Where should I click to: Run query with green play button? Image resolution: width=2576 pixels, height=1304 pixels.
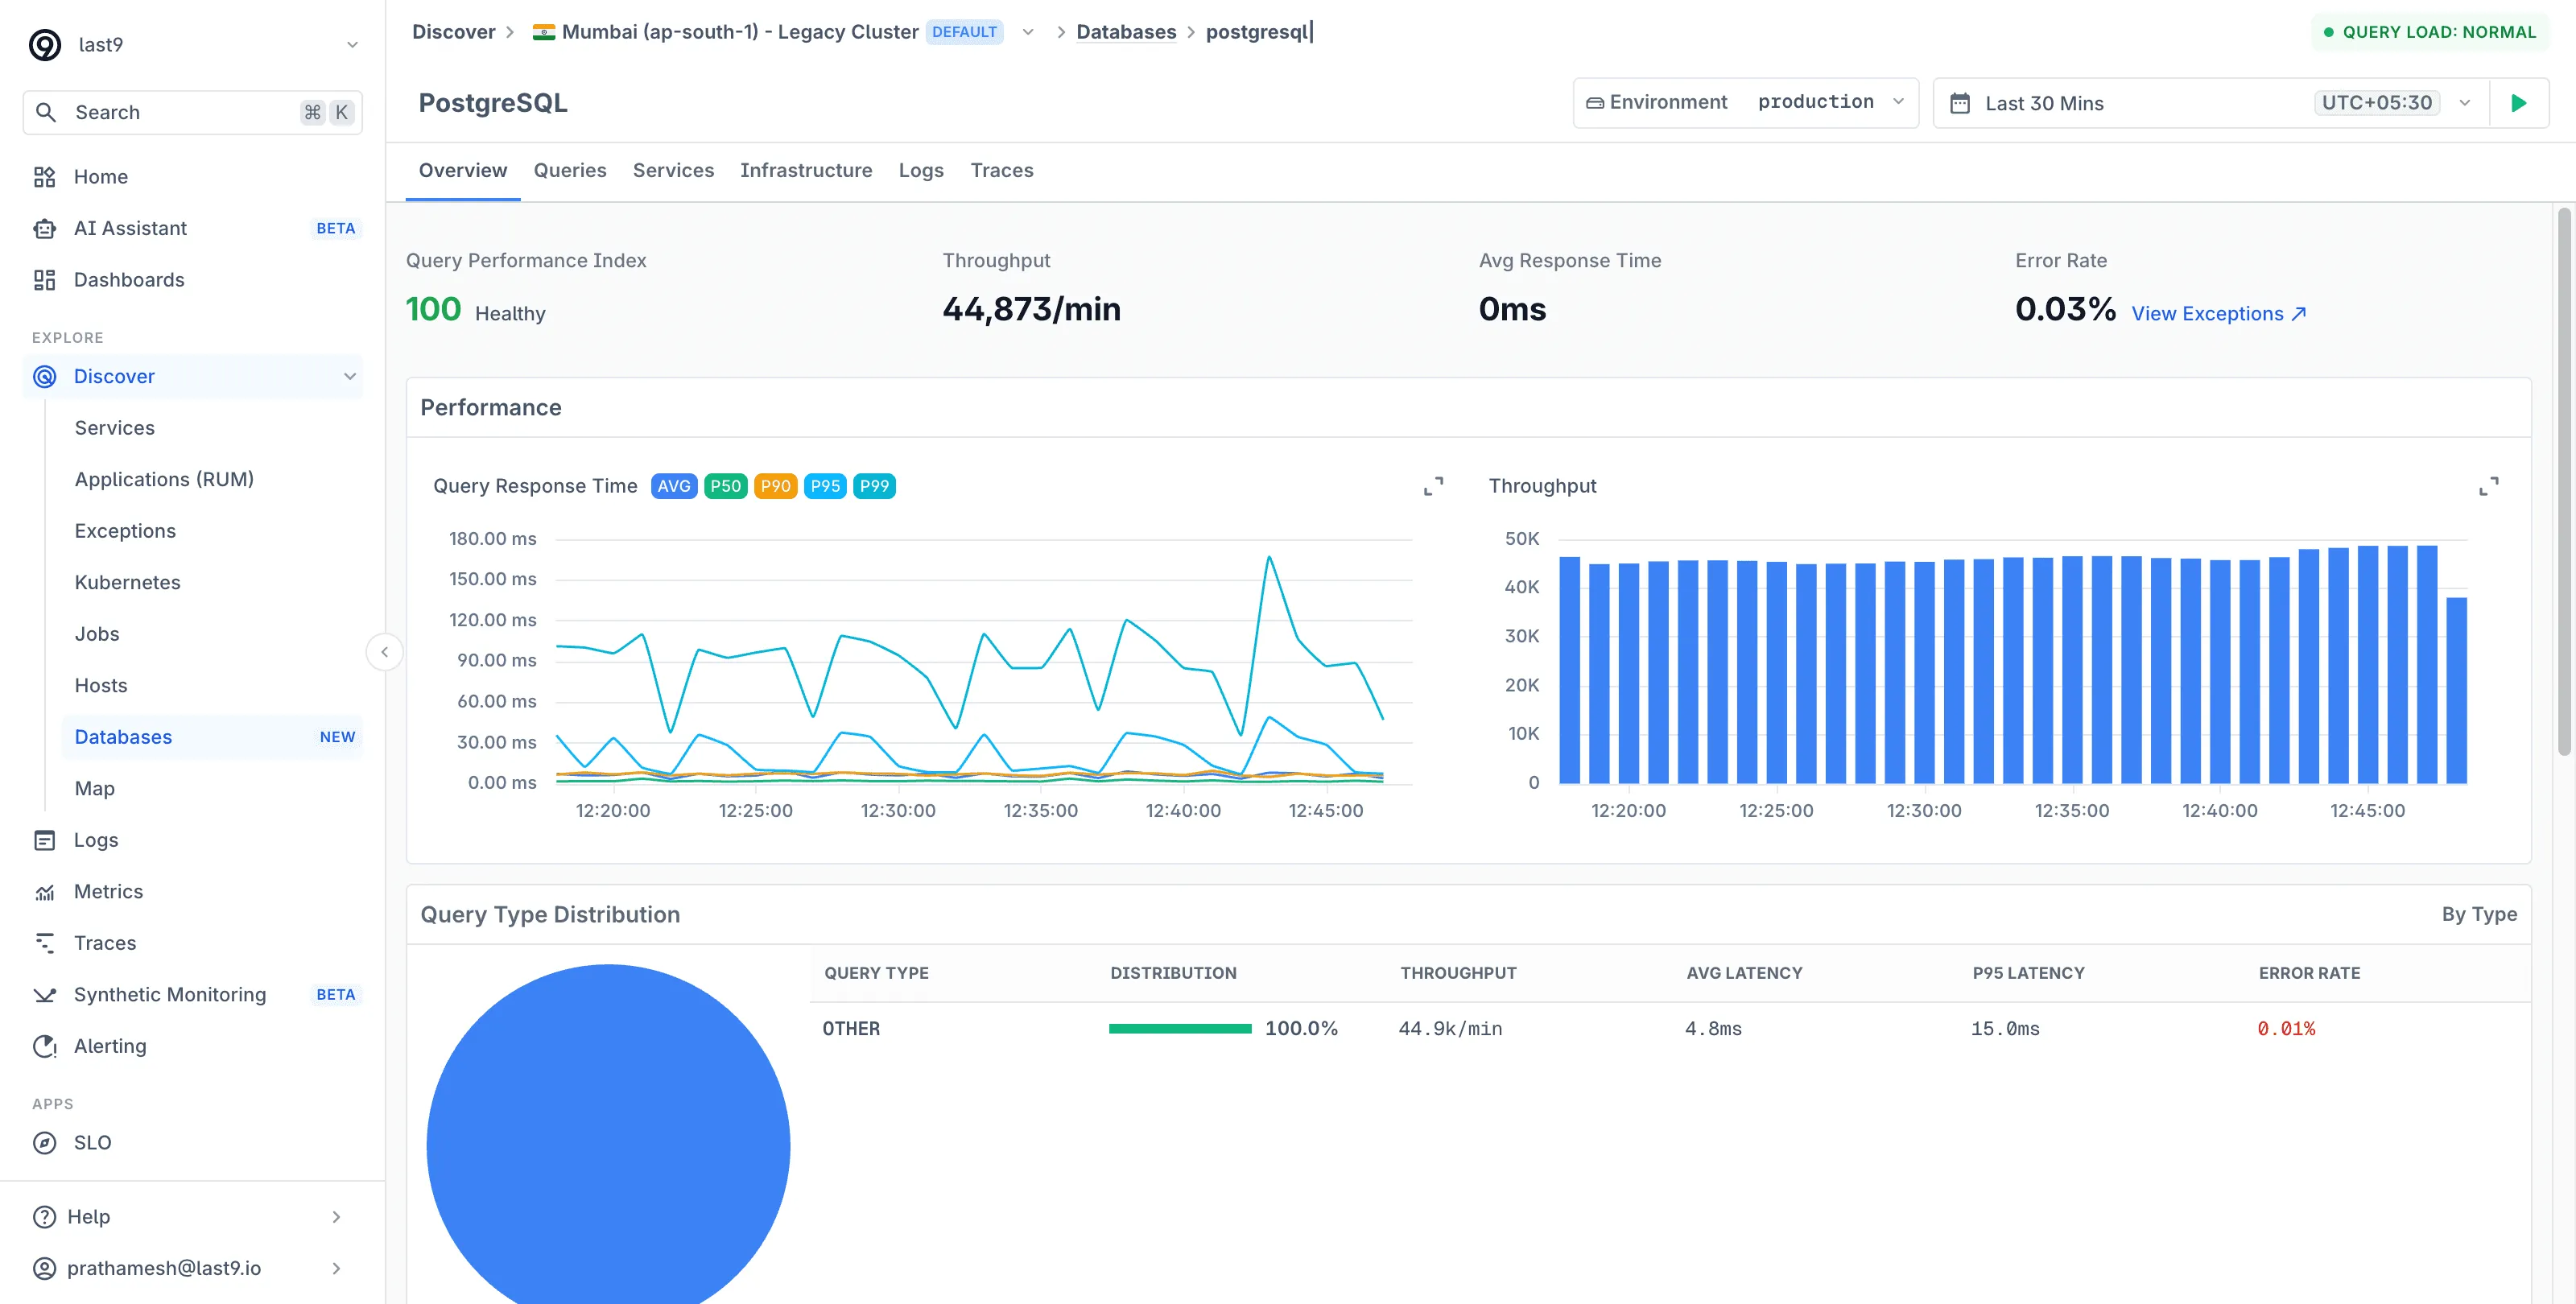[x=2519, y=103]
